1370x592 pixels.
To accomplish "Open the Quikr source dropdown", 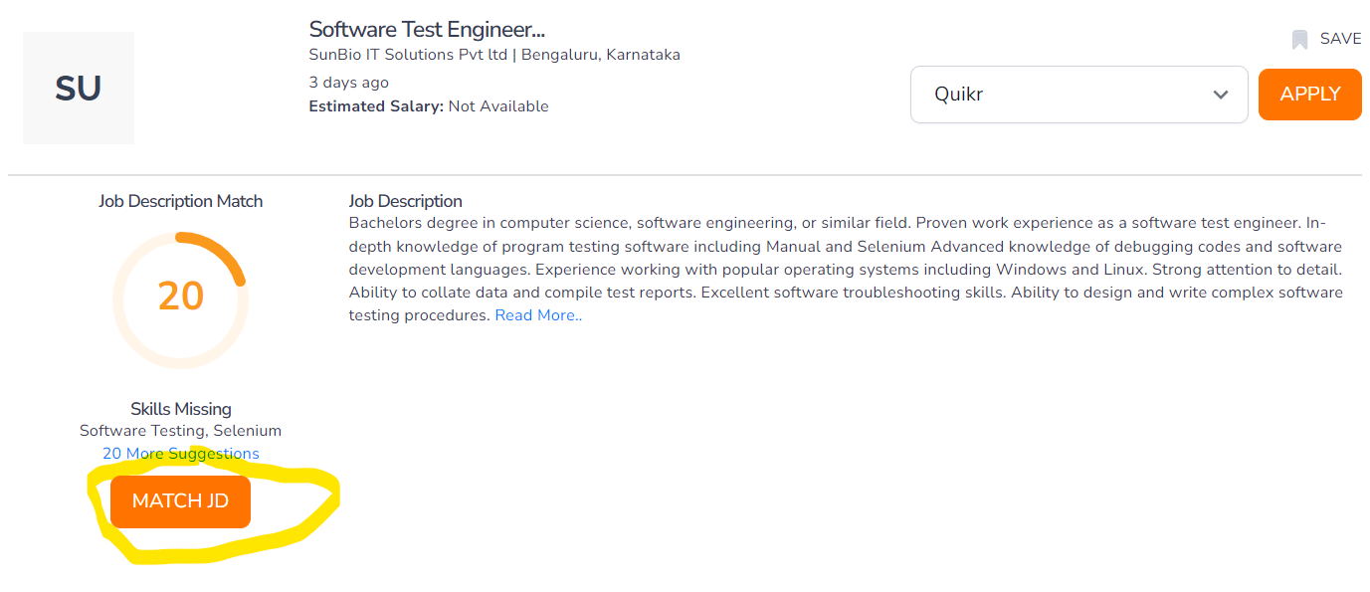I will coord(1078,95).
